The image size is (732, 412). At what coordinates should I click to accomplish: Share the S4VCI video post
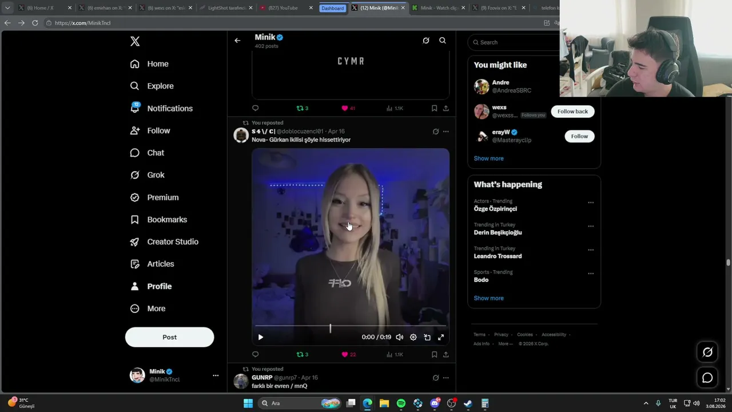(446, 355)
